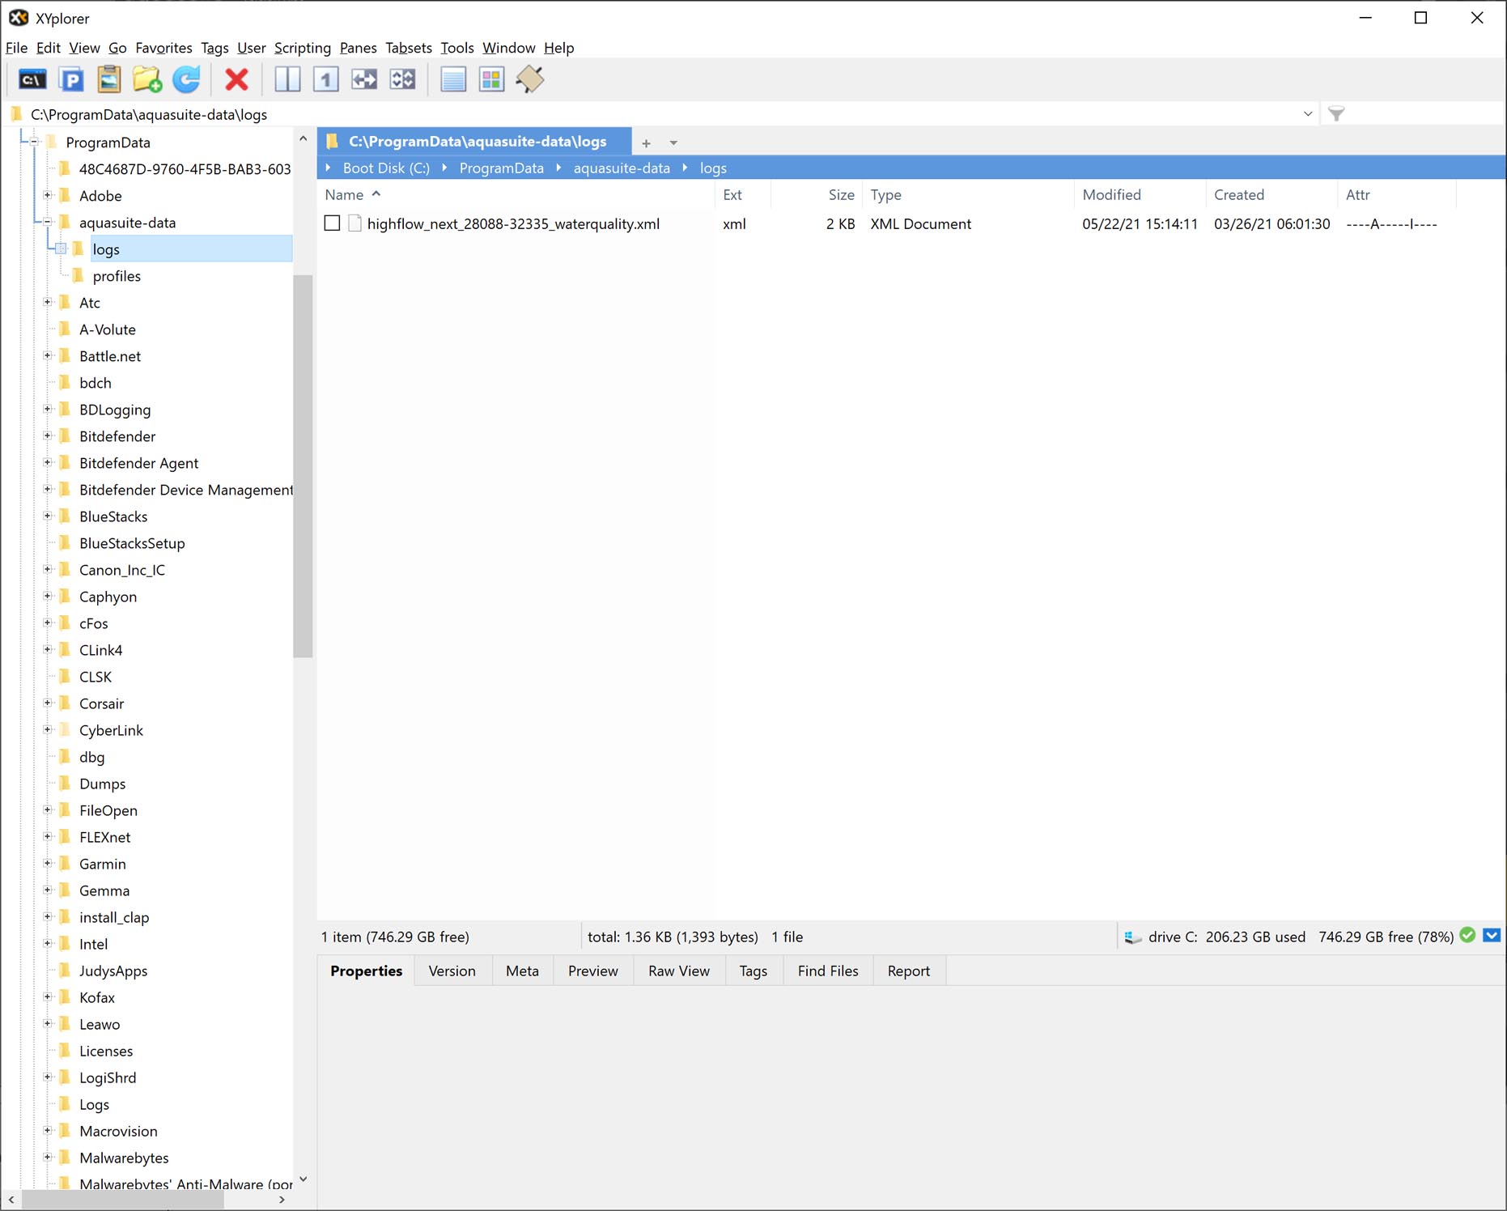Expand the Bitdefender Agent folder node

(x=47, y=462)
